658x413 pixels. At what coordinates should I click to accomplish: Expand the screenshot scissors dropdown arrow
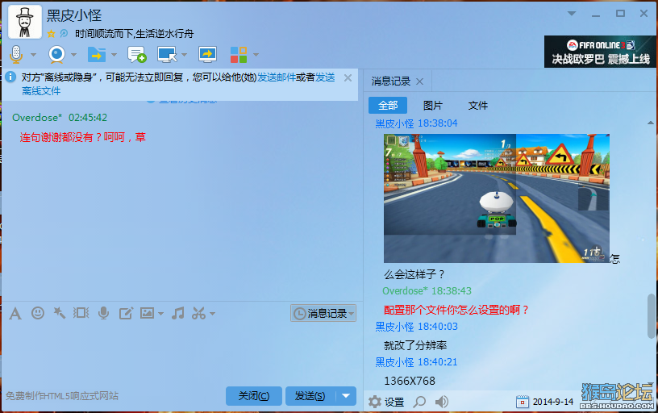coord(212,314)
